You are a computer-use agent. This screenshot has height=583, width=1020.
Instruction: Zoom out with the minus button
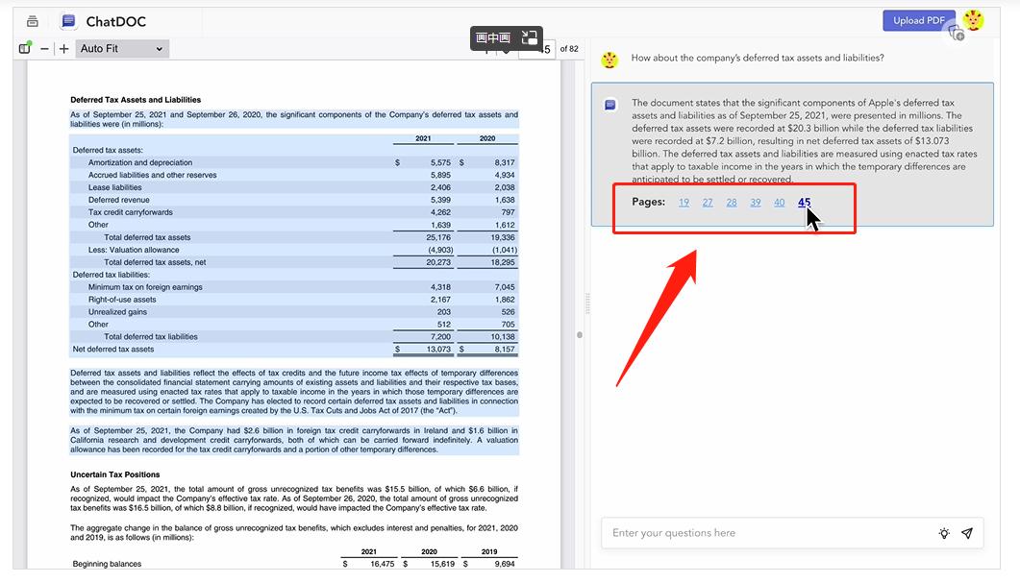pyautogui.click(x=45, y=48)
